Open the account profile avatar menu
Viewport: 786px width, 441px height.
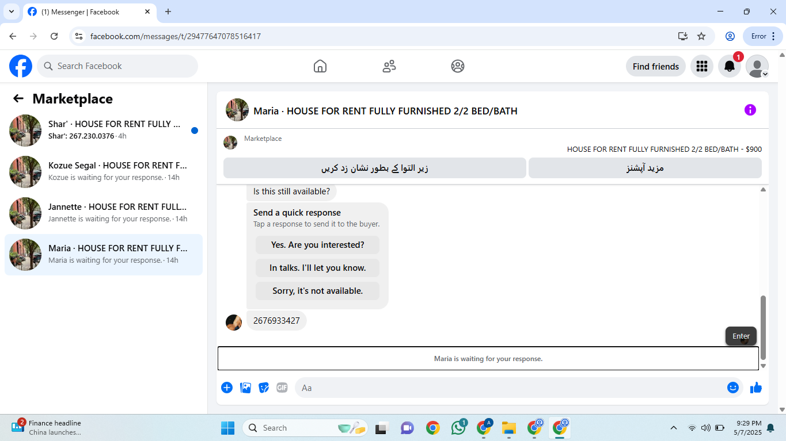[757, 66]
